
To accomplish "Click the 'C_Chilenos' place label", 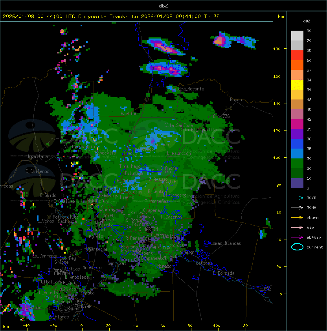I will click(x=37, y=171).
